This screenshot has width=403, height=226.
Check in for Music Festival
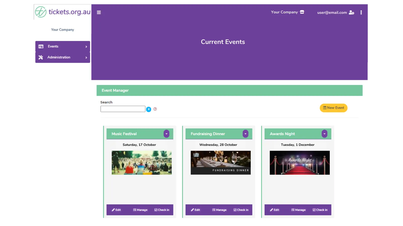pos(162,210)
